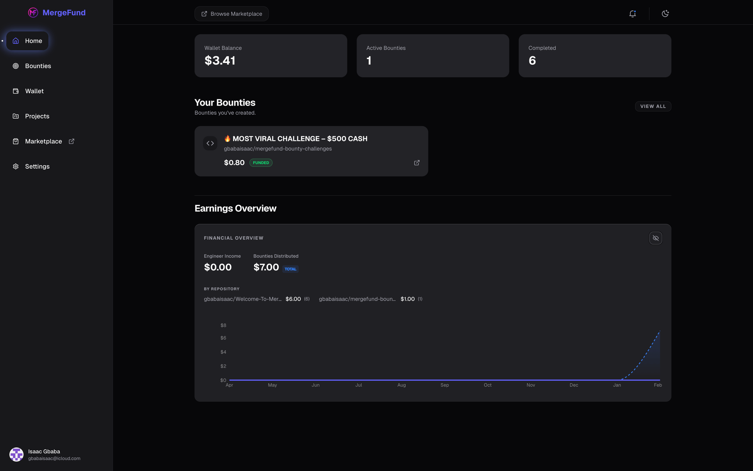
Task: Open the Wallet section via its icon
Action: click(16, 91)
